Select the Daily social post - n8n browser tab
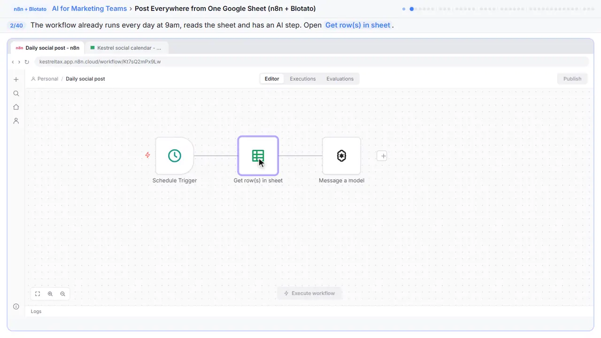The width and height of the screenshot is (601, 338). pyautogui.click(x=48, y=48)
